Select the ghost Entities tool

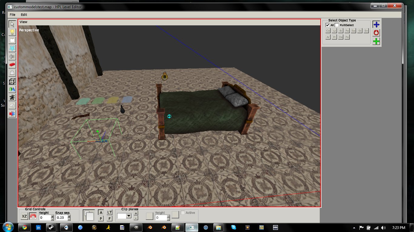point(12,73)
